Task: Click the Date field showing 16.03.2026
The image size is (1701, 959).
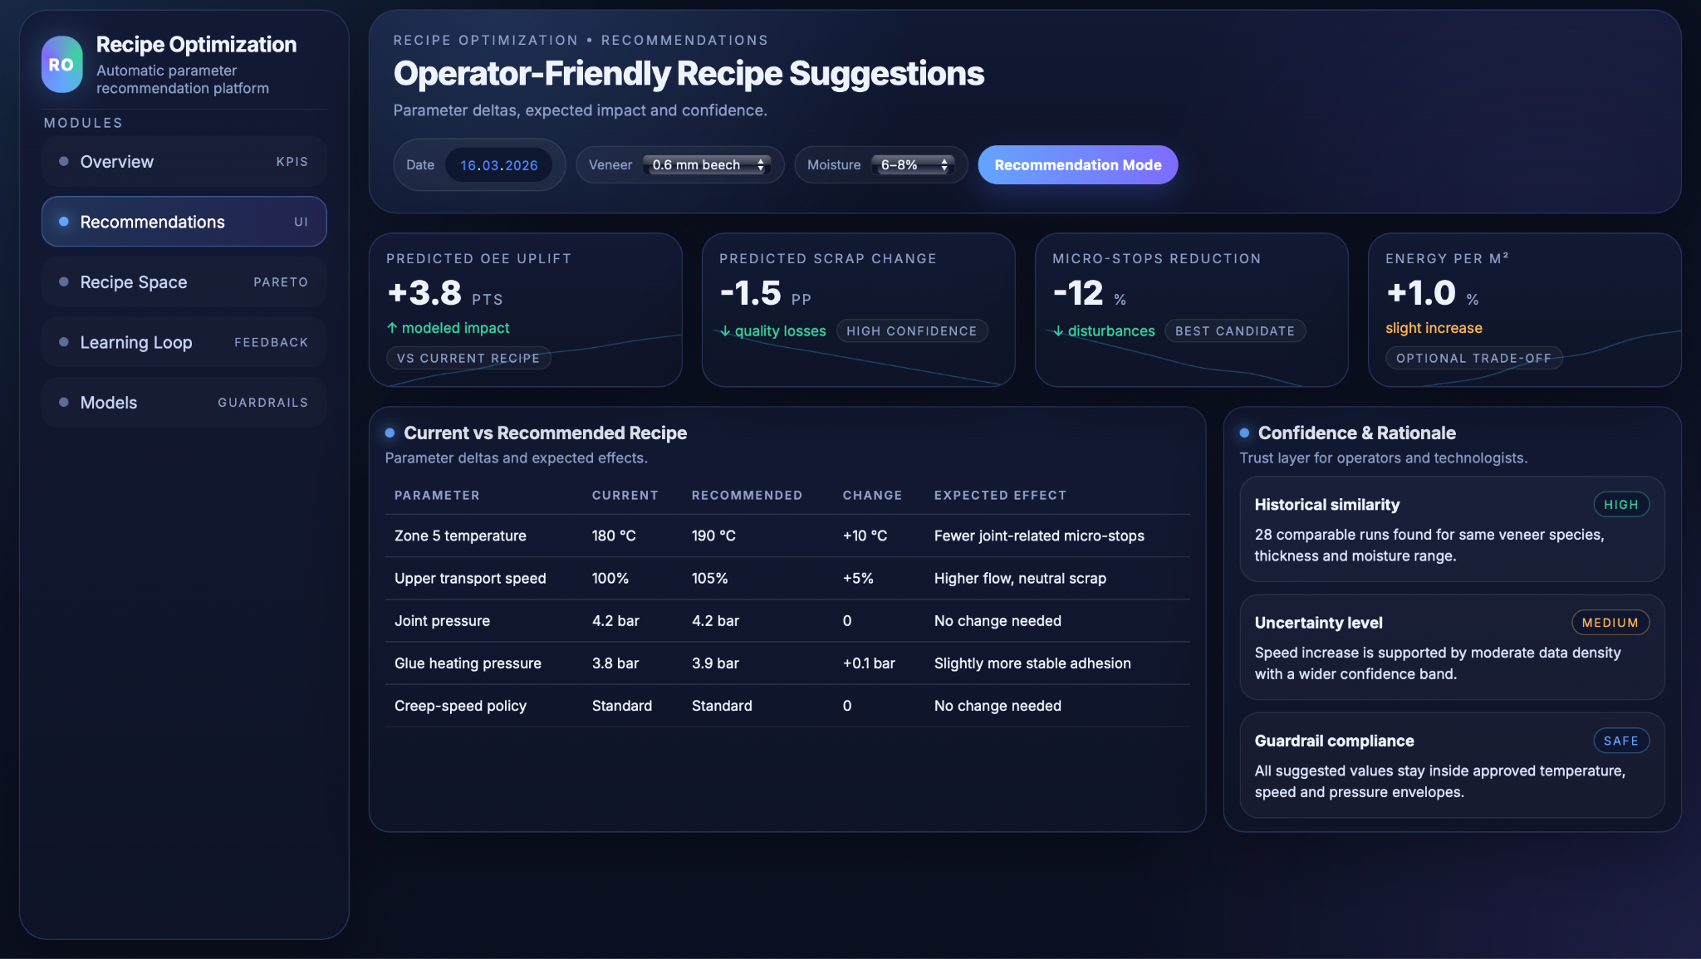Action: pos(498,165)
